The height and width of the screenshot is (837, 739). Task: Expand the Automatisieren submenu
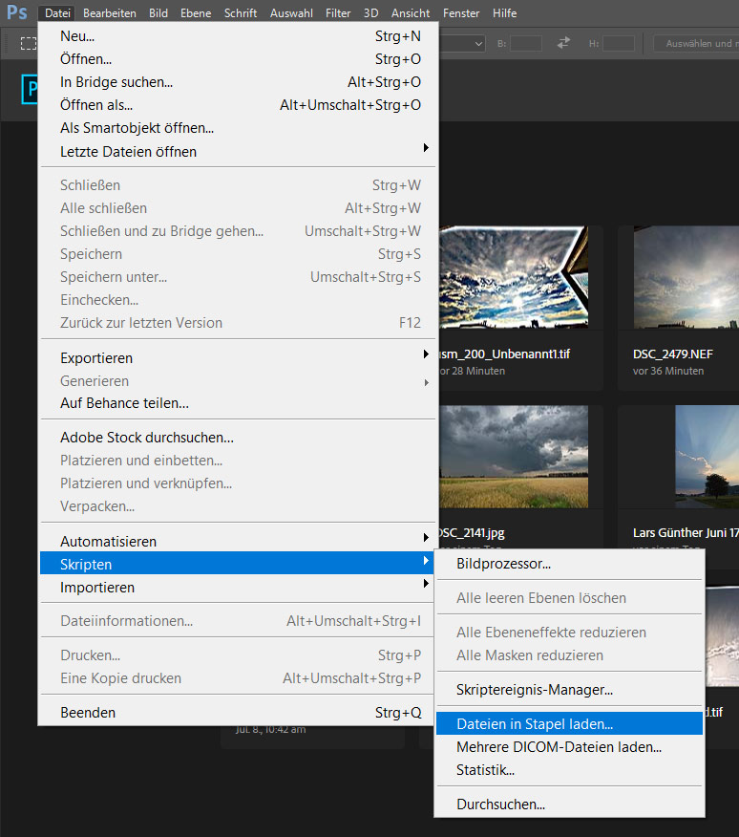[x=237, y=541]
